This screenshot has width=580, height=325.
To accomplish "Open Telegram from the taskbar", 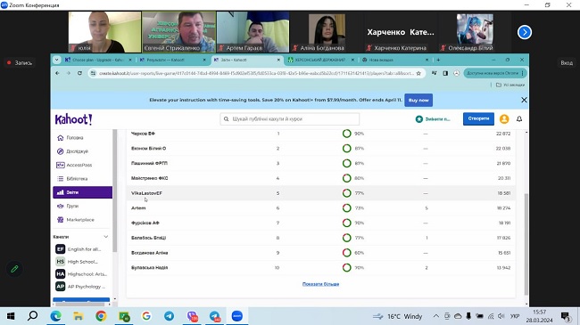I will click(169, 316).
